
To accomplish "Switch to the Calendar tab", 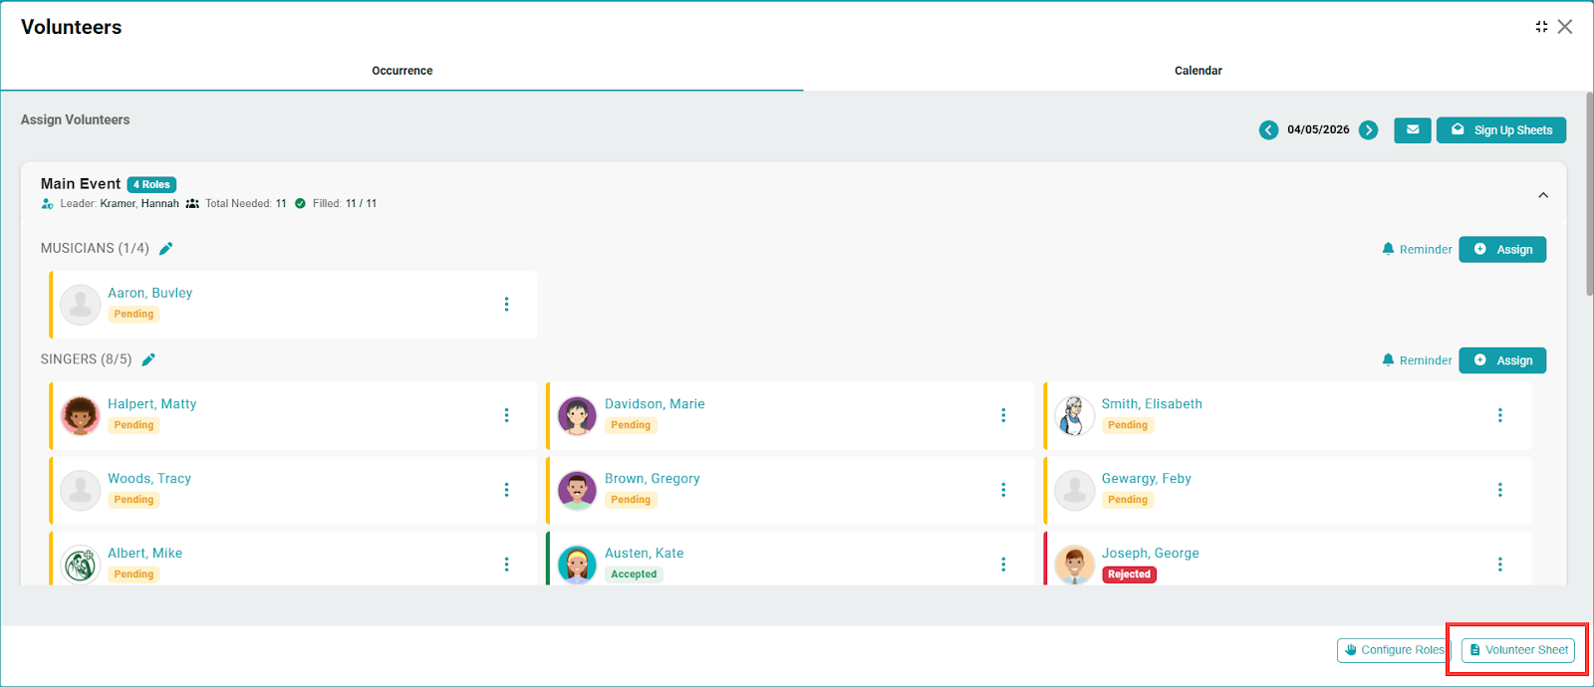I will 1197,71.
